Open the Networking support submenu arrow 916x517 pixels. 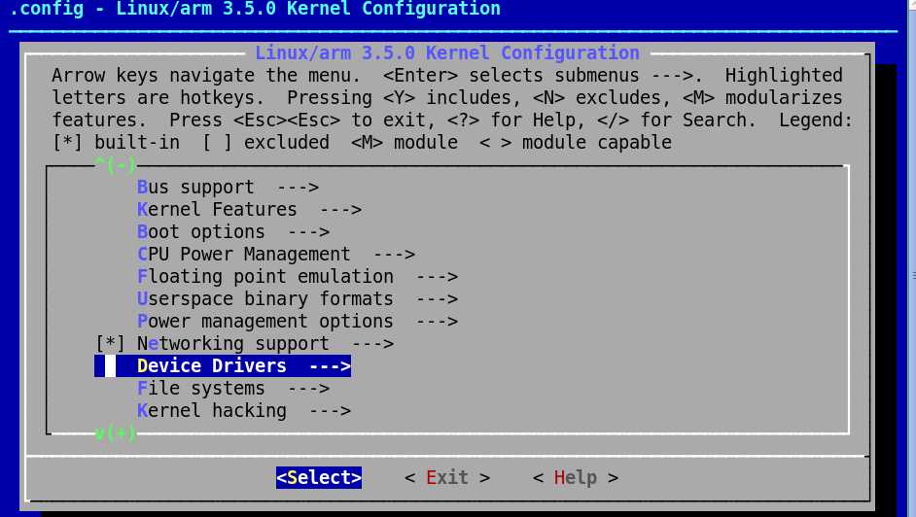tap(372, 344)
